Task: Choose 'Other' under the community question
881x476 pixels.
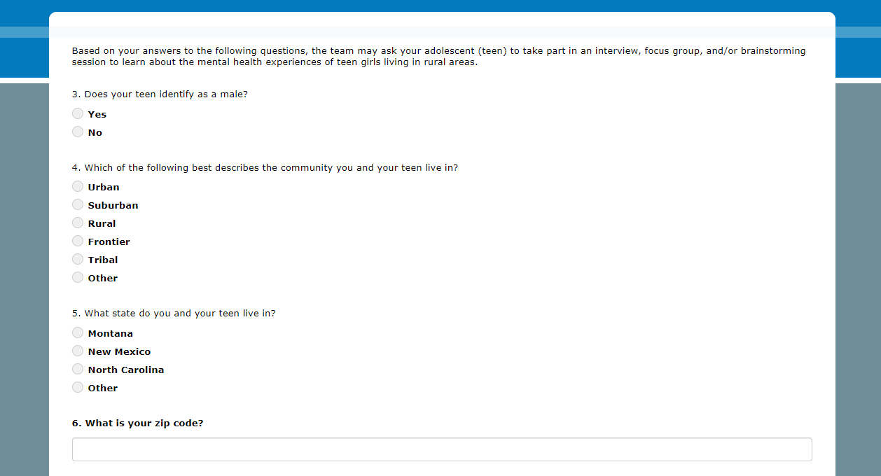Action: pos(78,277)
